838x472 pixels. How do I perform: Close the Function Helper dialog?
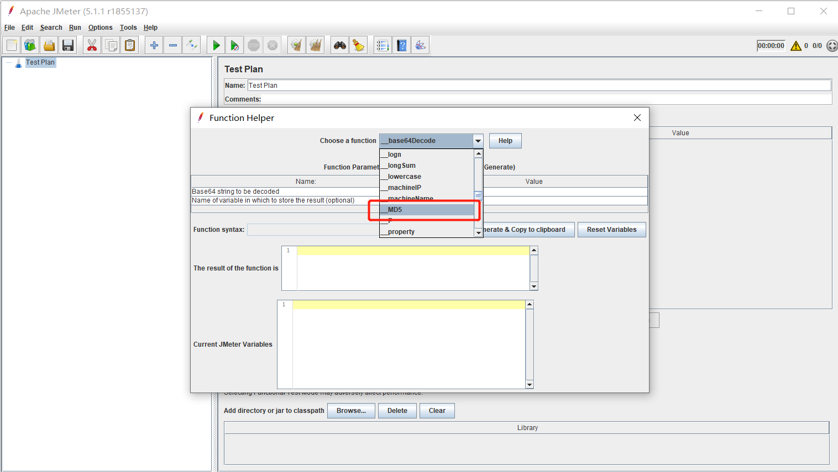[x=637, y=118]
